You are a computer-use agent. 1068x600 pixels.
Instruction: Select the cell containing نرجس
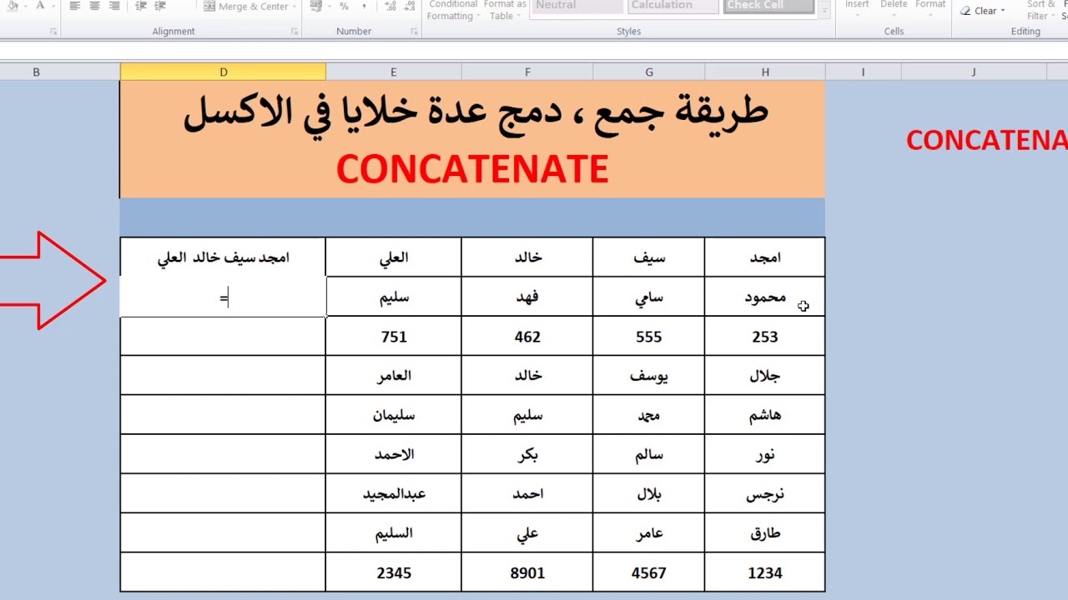tap(765, 493)
